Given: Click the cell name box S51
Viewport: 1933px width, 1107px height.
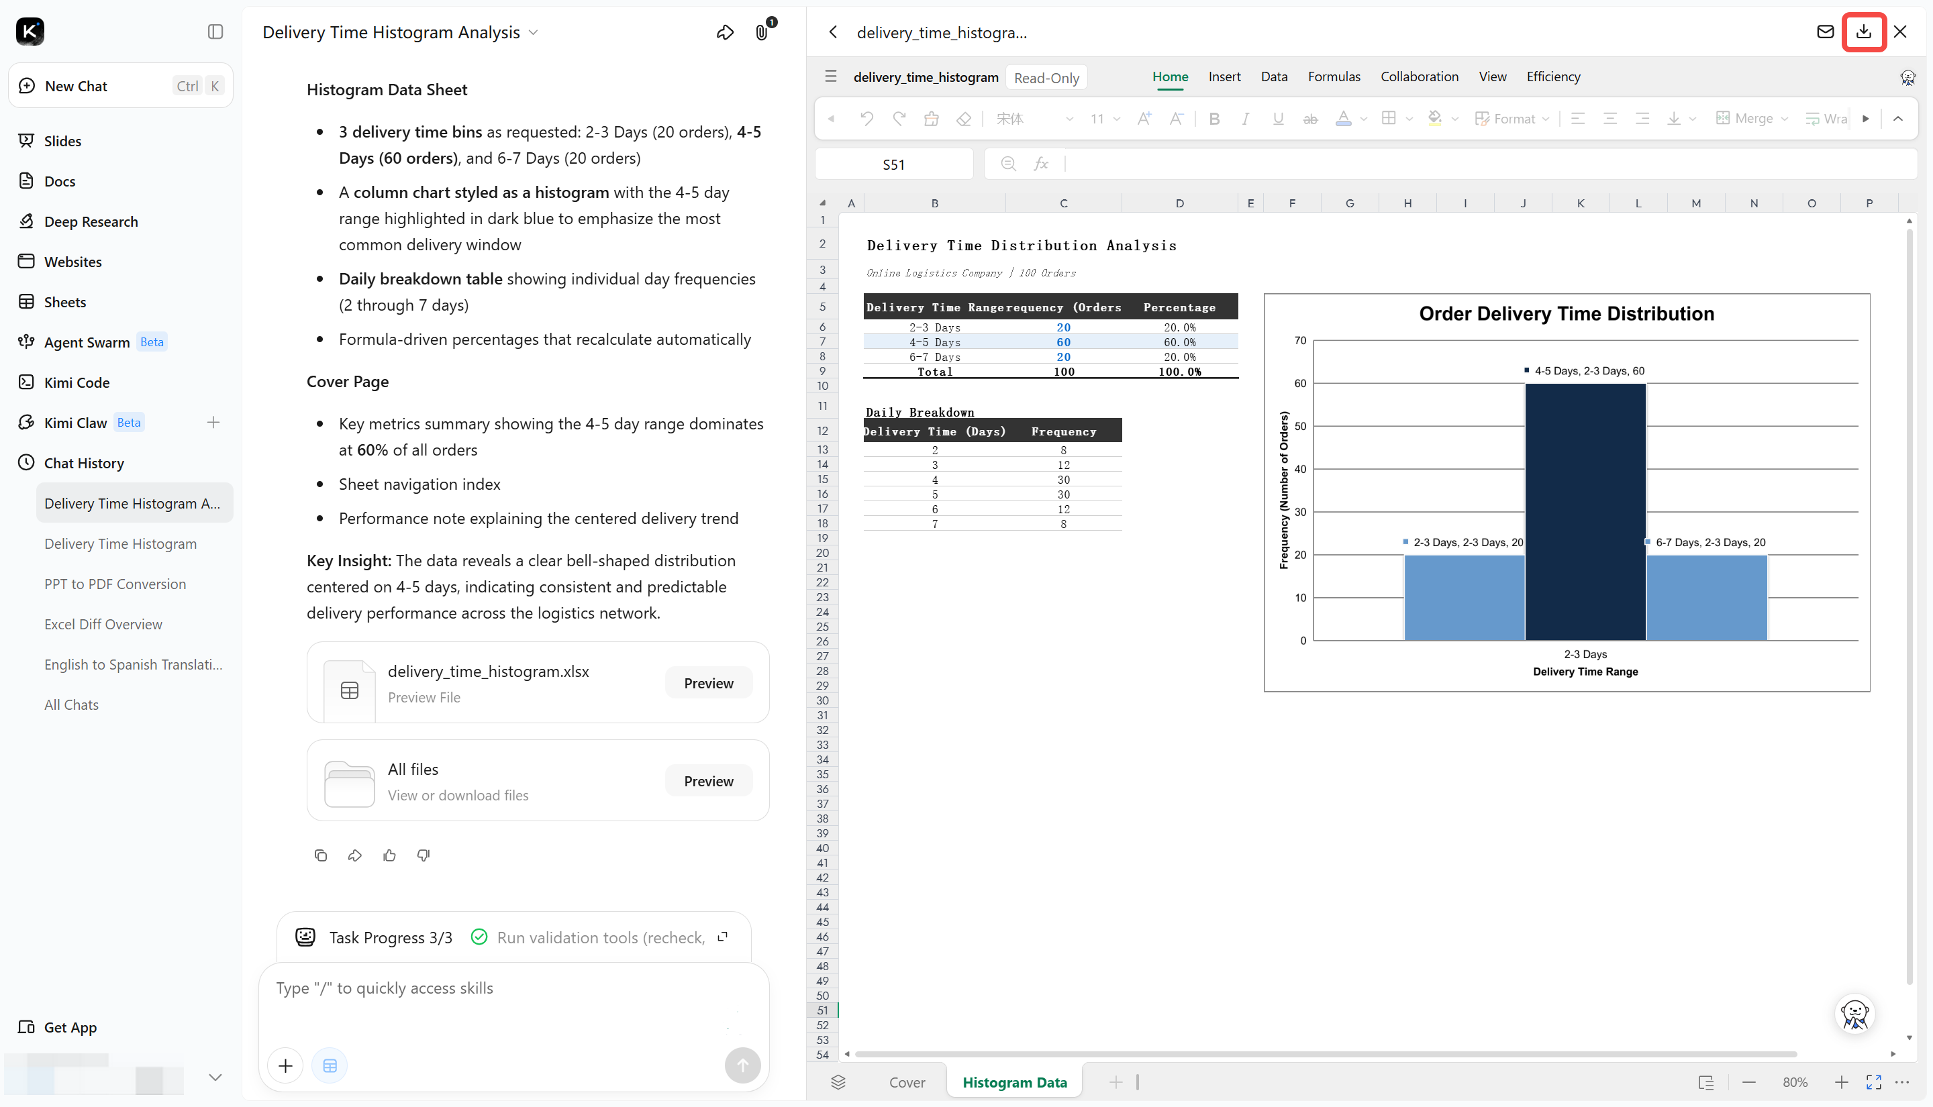Looking at the screenshot, I should pyautogui.click(x=893, y=164).
